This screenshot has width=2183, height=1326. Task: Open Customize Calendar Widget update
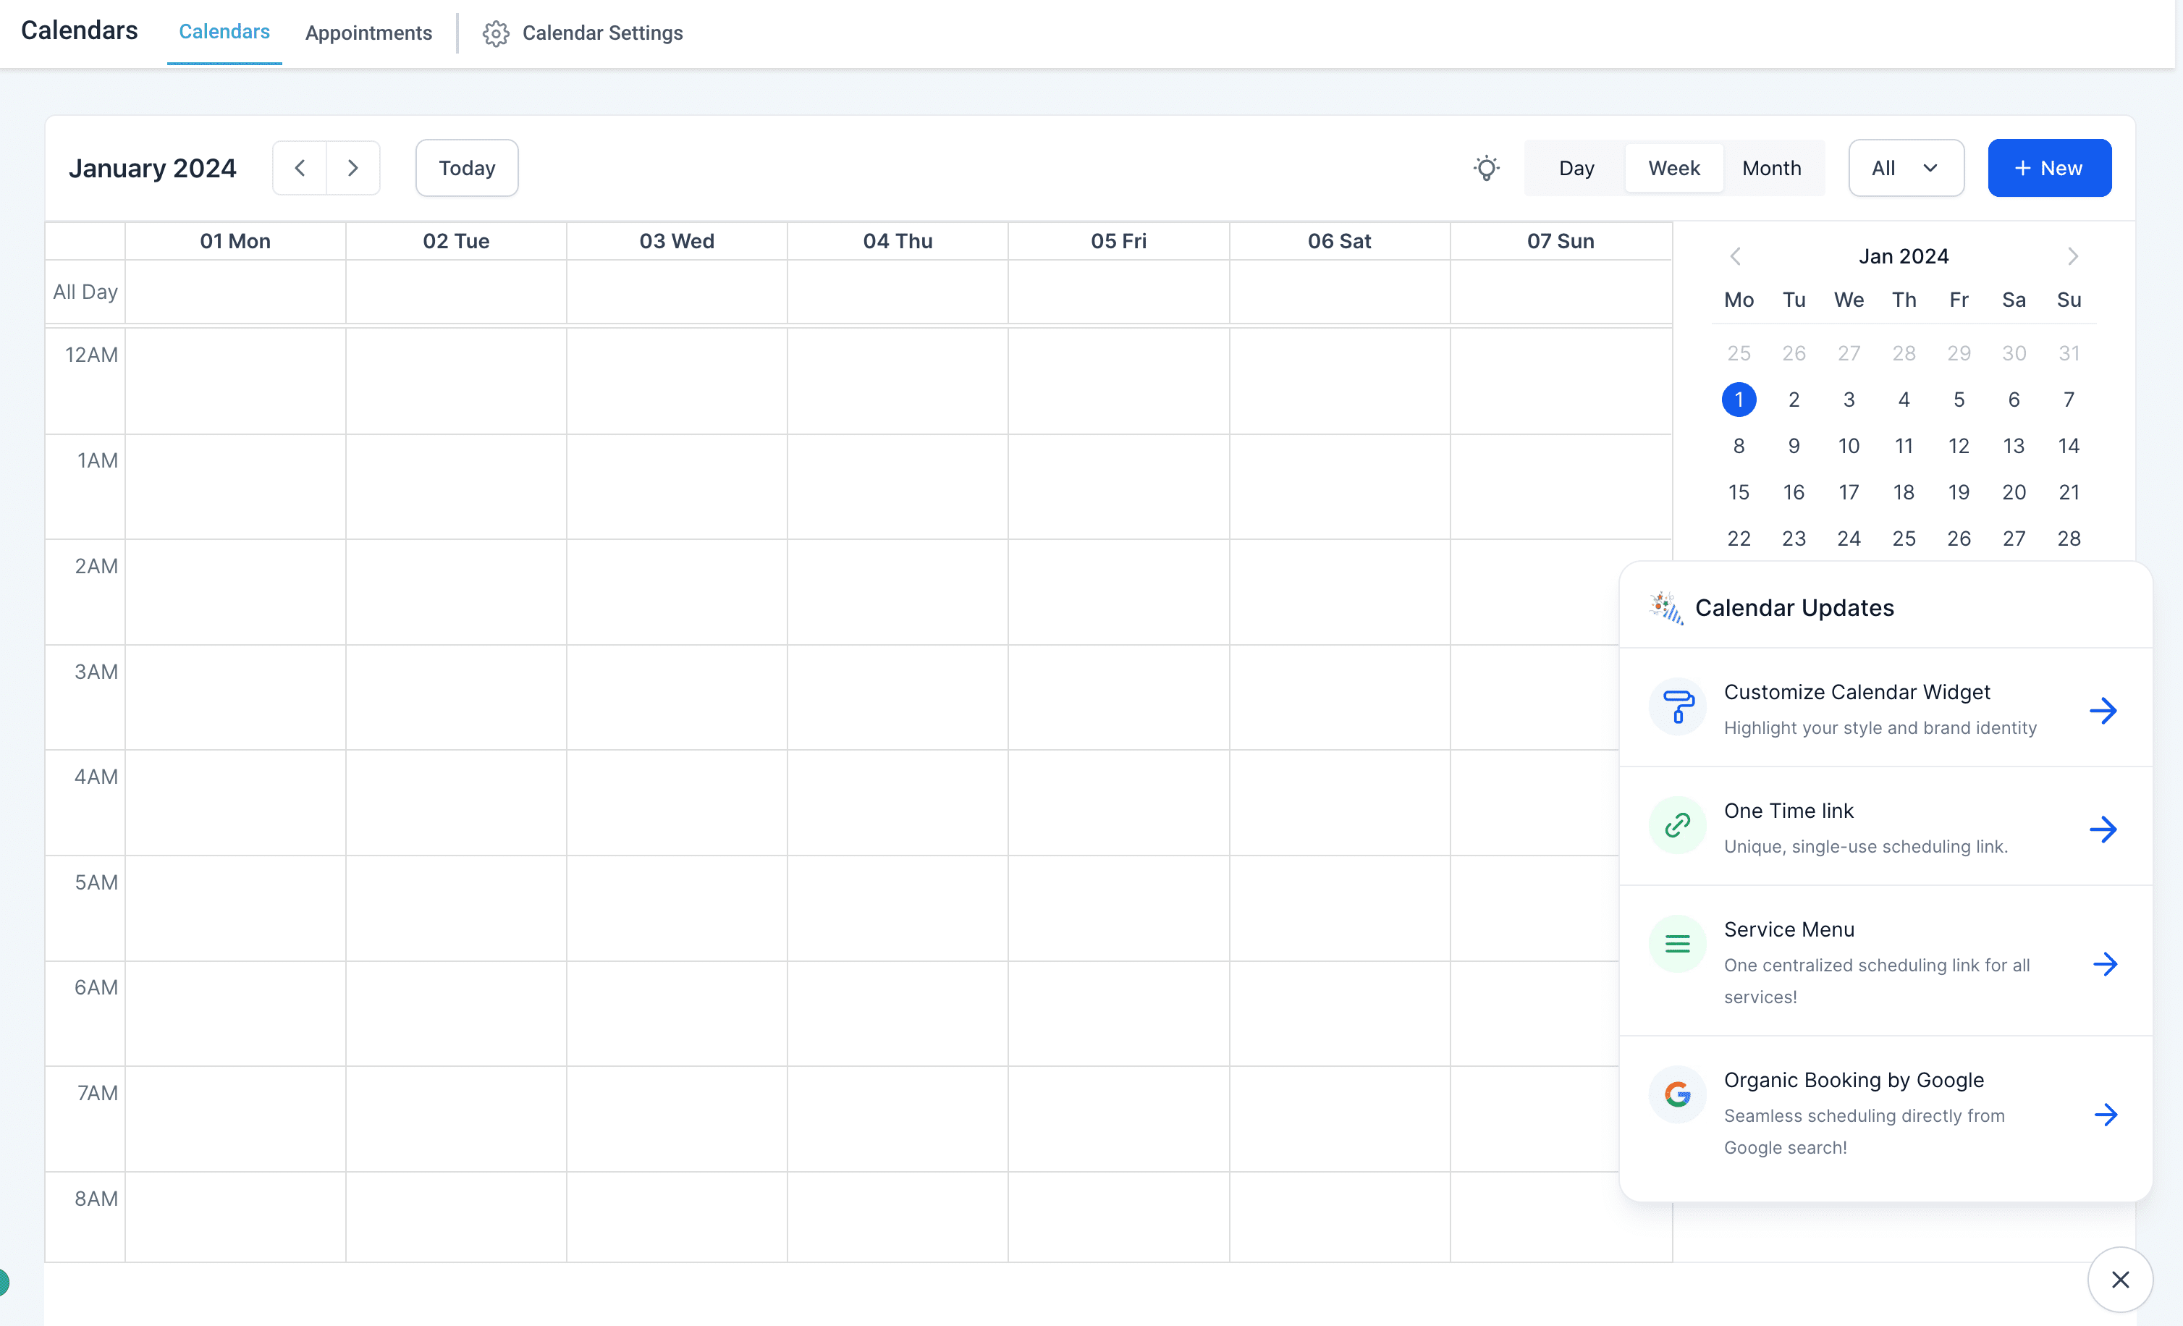(1885, 708)
